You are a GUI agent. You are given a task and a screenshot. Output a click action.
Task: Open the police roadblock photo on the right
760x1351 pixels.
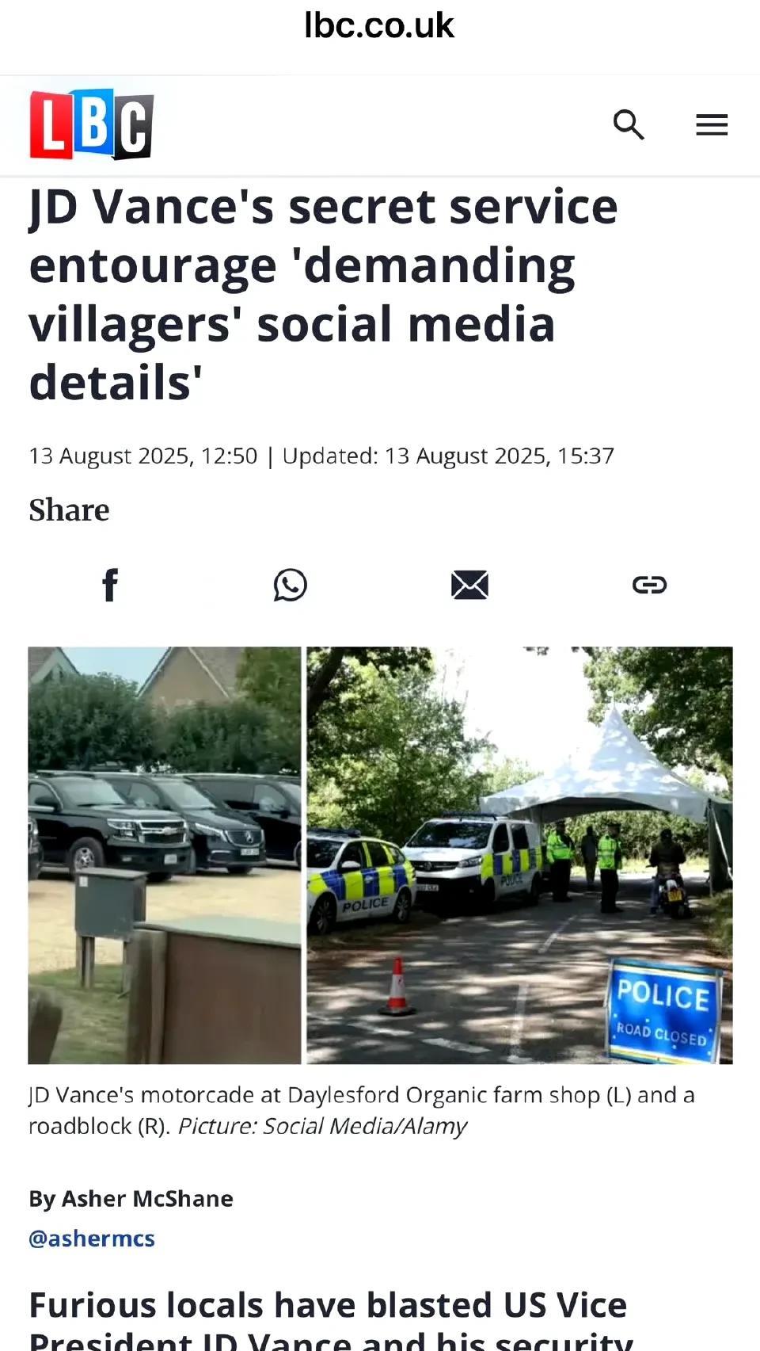point(519,855)
